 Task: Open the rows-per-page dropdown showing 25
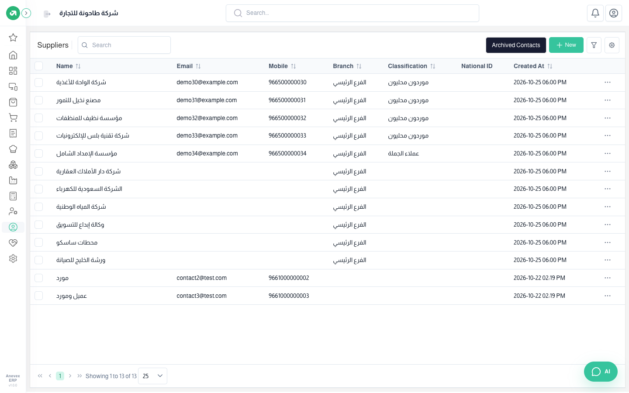click(x=152, y=376)
